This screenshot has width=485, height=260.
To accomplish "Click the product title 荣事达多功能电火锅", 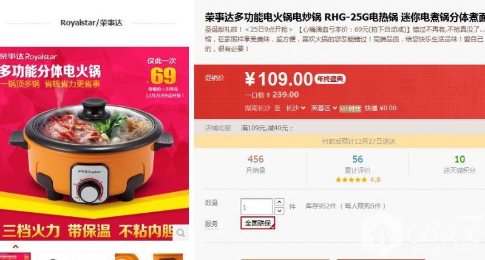I will pyautogui.click(x=345, y=18).
